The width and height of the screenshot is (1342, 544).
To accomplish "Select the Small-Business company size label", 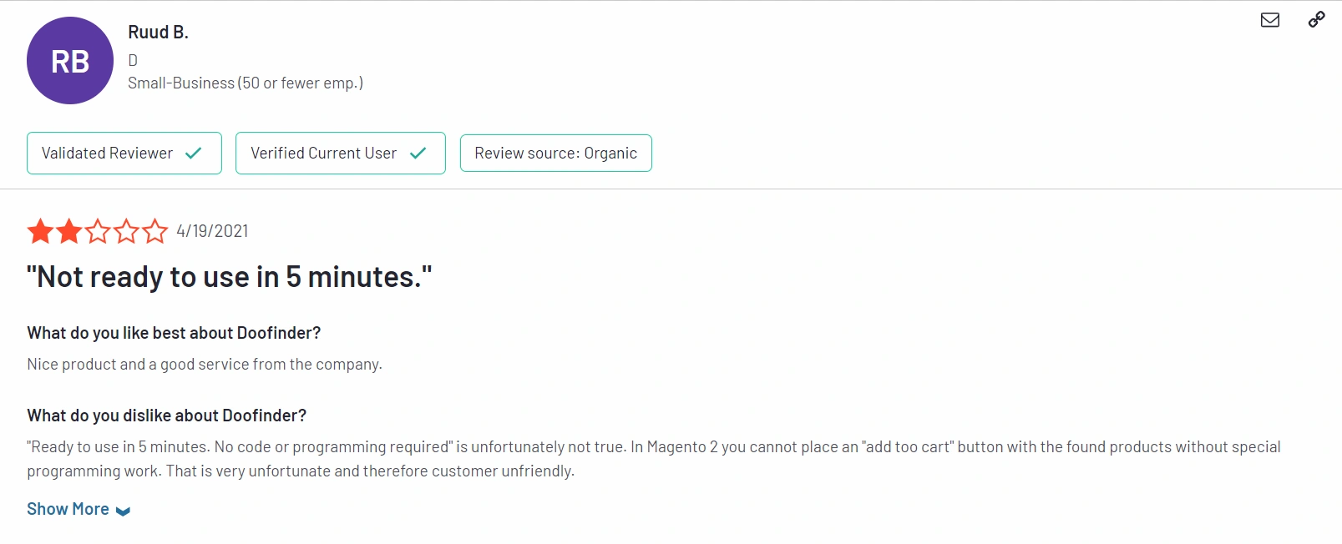I will coord(245,83).
